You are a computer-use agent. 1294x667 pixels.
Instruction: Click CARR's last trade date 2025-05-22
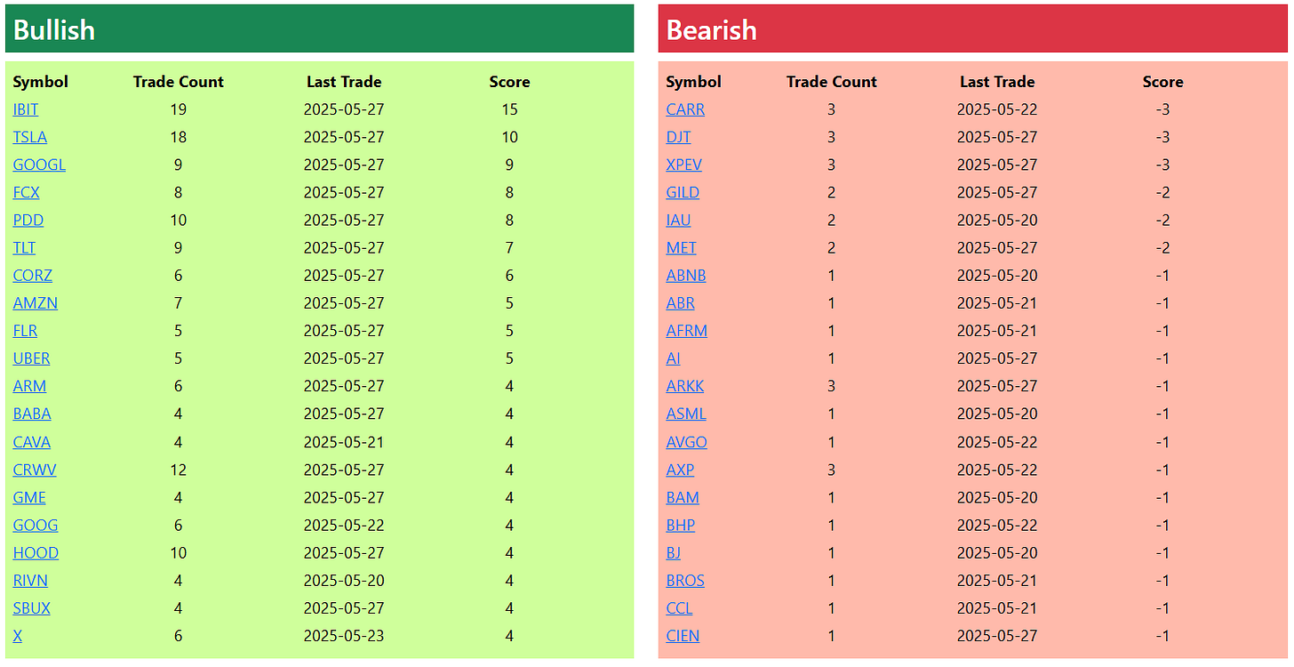[997, 109]
